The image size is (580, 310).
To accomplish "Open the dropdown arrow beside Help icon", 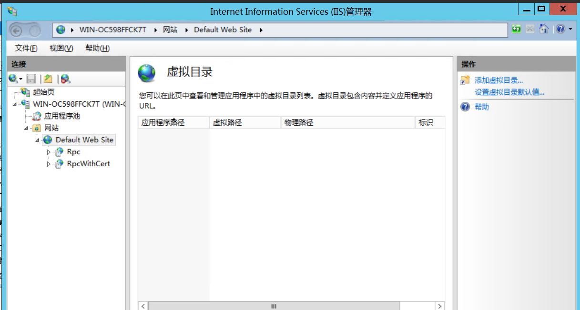I will 570,30.
